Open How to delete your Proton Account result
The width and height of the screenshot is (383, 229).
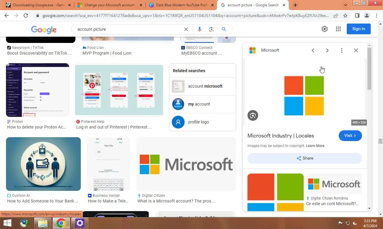37,127
